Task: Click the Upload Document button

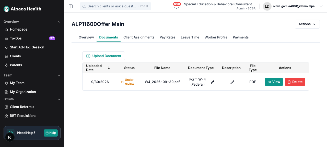Action: 103,56
